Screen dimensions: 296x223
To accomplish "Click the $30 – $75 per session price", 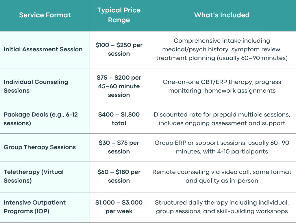I will (x=119, y=147).
